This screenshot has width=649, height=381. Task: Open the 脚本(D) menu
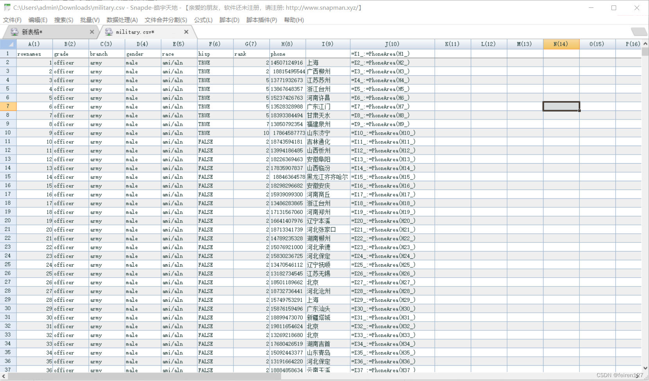229,20
